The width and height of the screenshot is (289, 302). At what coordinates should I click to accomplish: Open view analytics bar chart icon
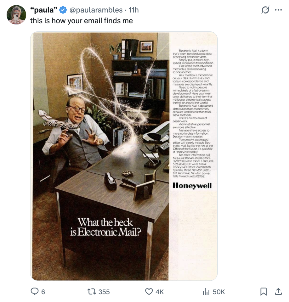pos(206,292)
